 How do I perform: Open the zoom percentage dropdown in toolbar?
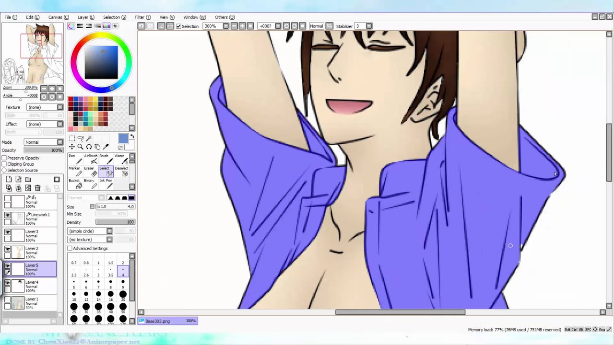coord(225,26)
